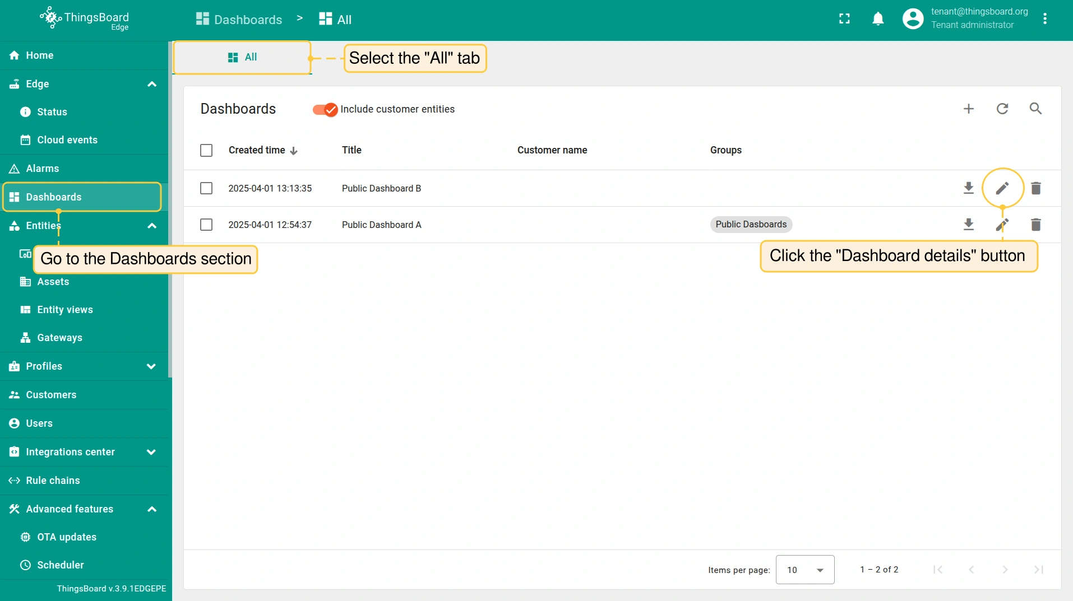This screenshot has height=601, width=1073.
Task: Refresh the dashboards list
Action: tap(1002, 109)
